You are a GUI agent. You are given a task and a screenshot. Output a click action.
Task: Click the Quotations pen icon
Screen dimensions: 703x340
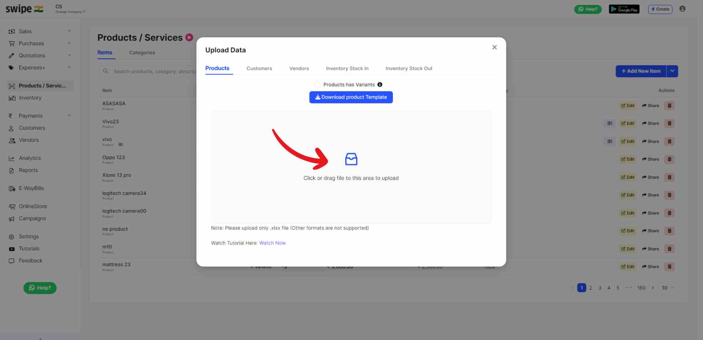[x=12, y=56]
